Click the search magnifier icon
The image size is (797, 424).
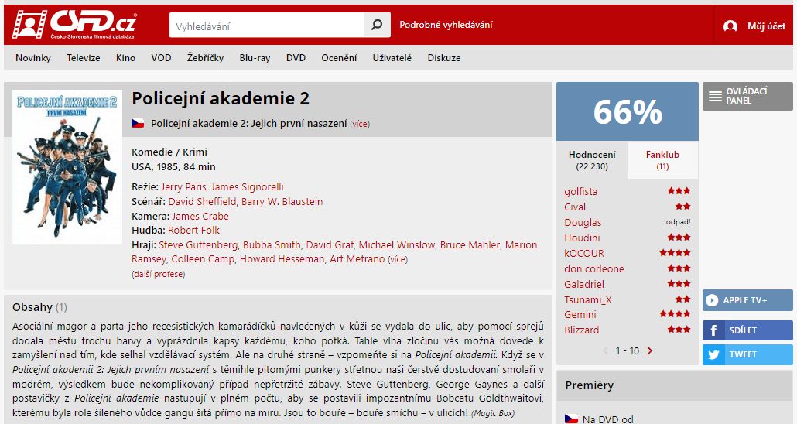coord(377,25)
